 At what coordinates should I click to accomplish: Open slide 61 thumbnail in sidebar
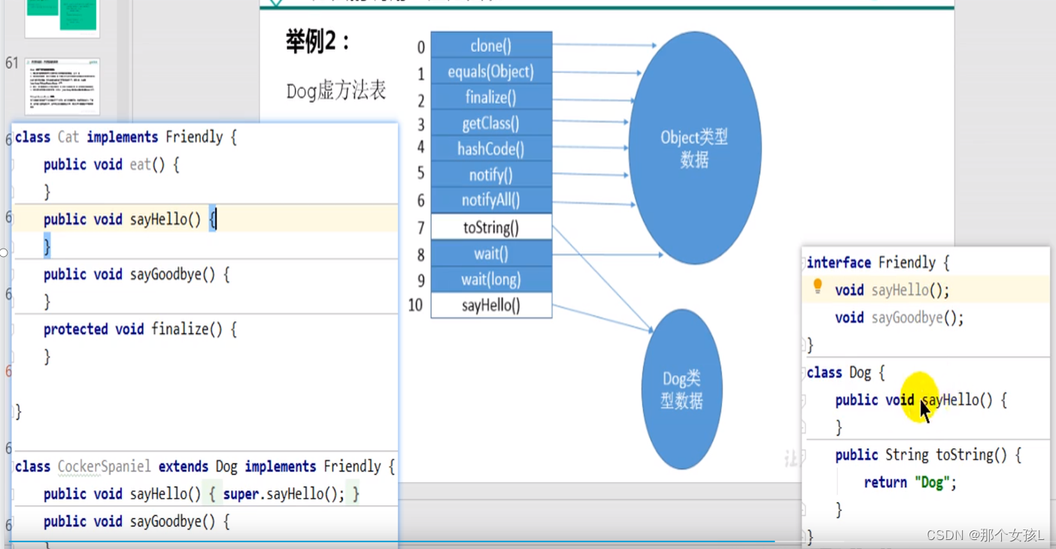pos(62,86)
